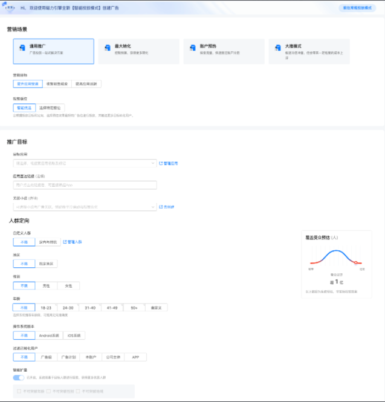Click the robot mascot icon in the top banner
This screenshot has width=385, height=402.
click(x=10, y=7)
